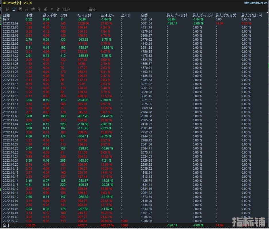Click loss value -699.75
Image resolution: width=269 pixels, height=229 pixels.
tap(83, 185)
